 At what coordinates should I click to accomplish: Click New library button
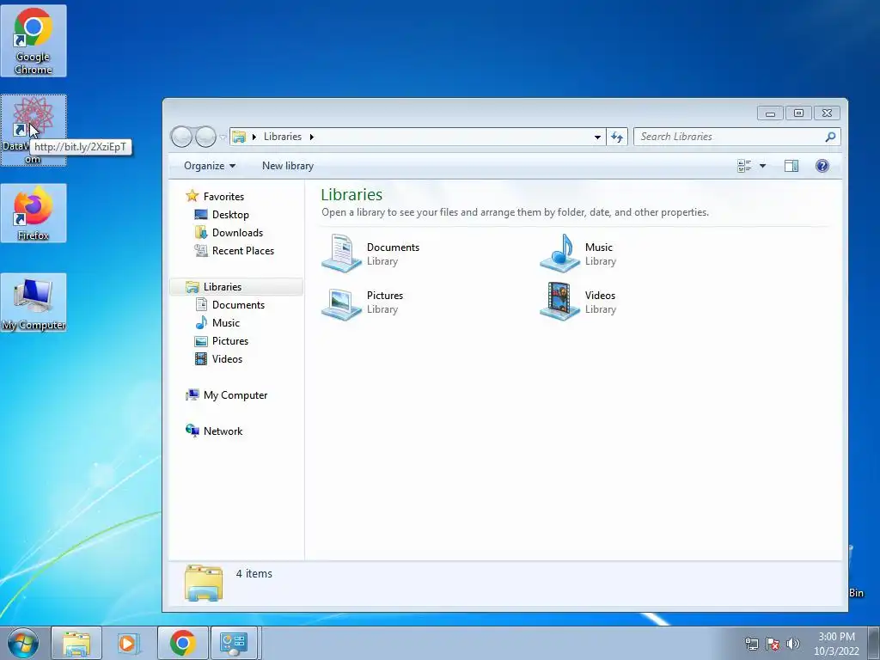pos(288,166)
